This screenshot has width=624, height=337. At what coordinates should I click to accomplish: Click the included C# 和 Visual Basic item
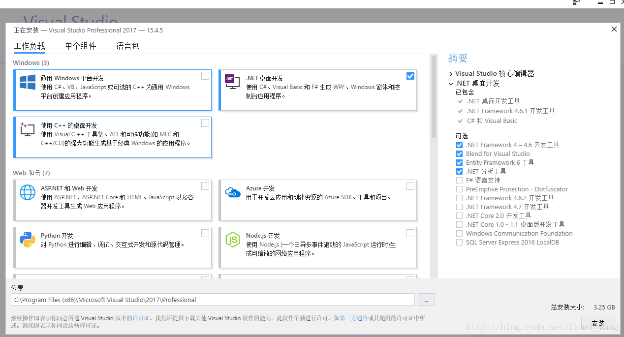coord(492,121)
